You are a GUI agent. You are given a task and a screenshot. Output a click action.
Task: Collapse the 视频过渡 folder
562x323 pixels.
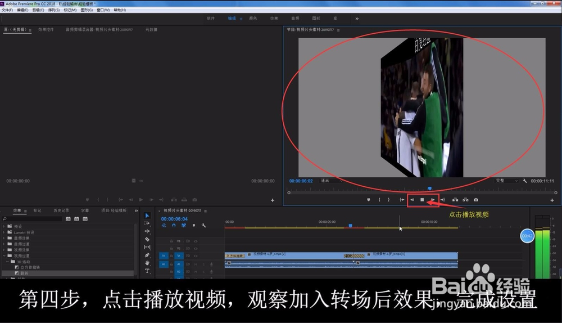click(4, 255)
